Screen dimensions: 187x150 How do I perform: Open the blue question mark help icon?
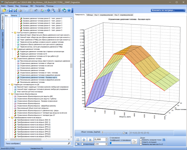tap(69, 10)
